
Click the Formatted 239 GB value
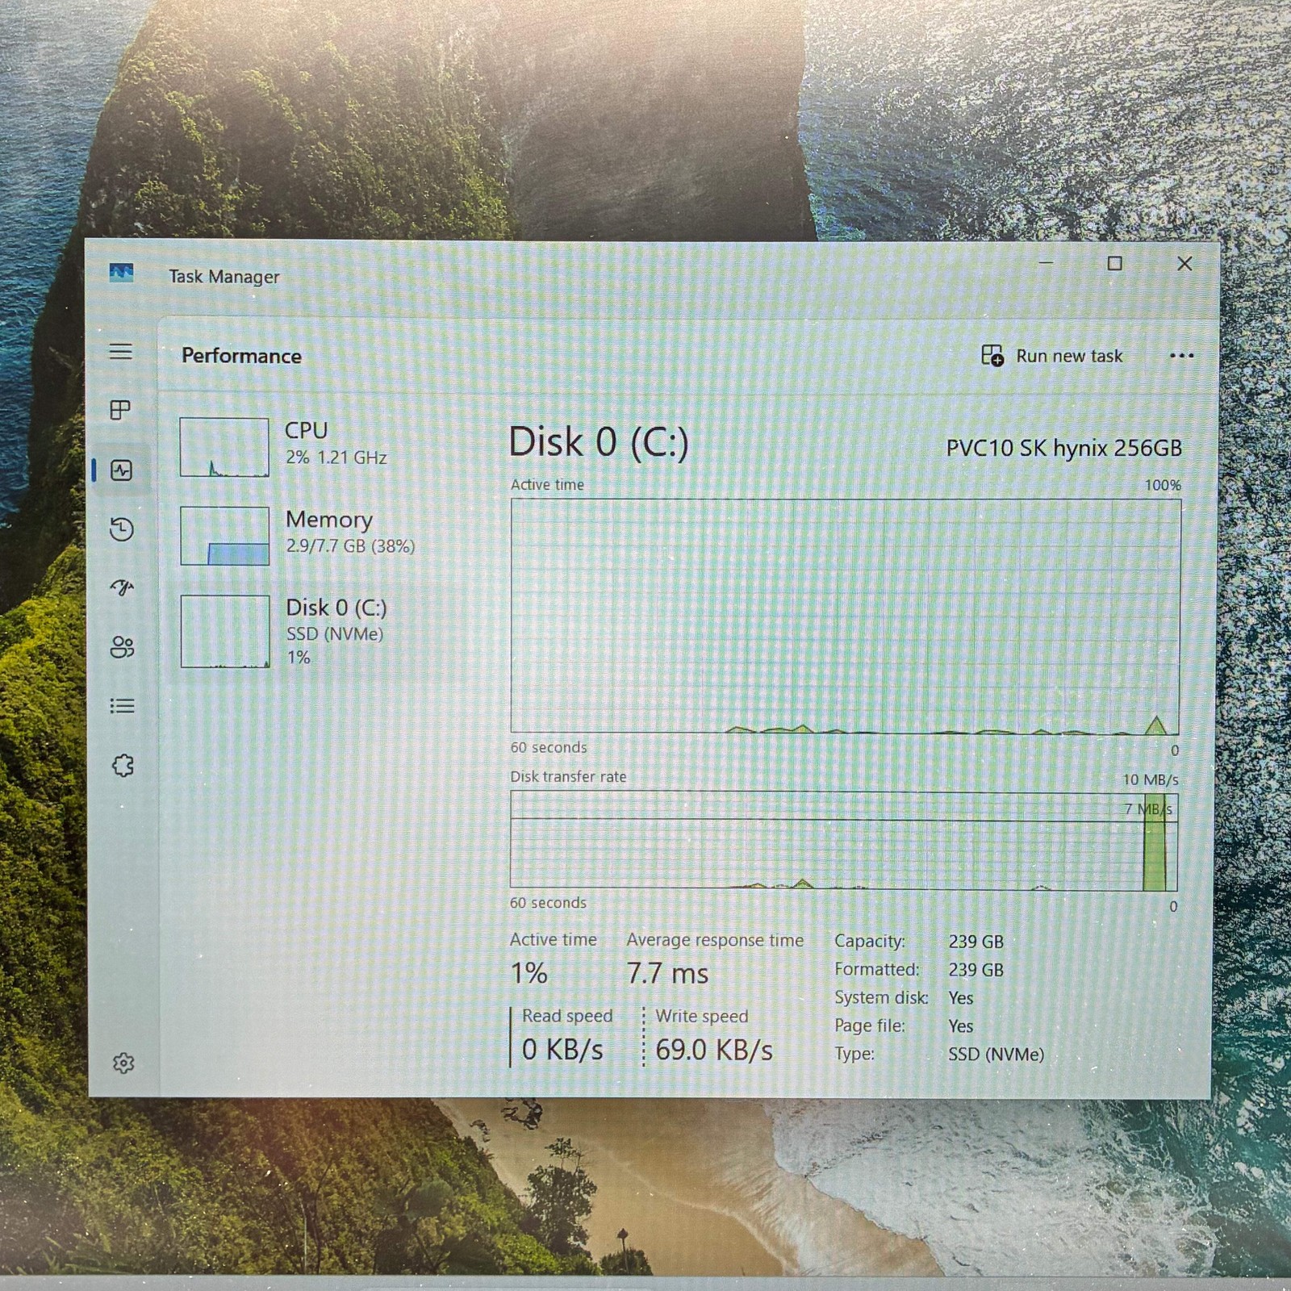pos(976,970)
